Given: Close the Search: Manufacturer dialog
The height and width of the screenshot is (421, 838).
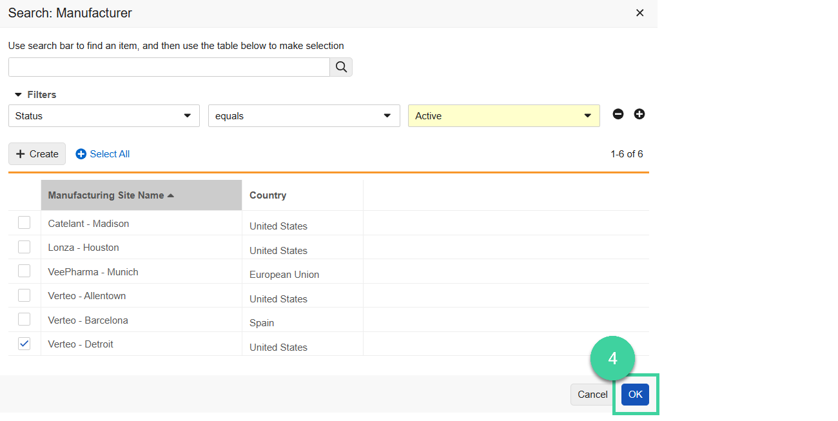Looking at the screenshot, I should (x=640, y=13).
